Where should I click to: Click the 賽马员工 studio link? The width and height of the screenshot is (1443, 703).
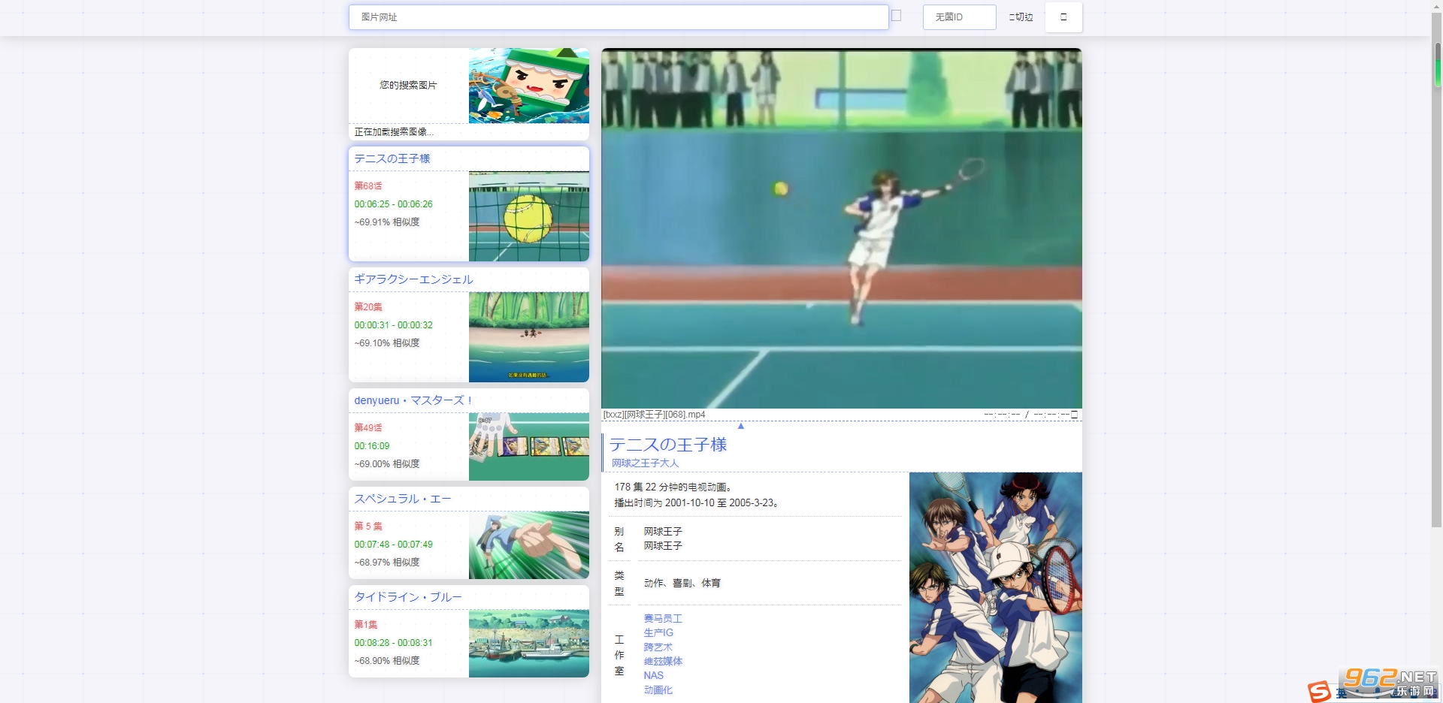click(x=663, y=619)
